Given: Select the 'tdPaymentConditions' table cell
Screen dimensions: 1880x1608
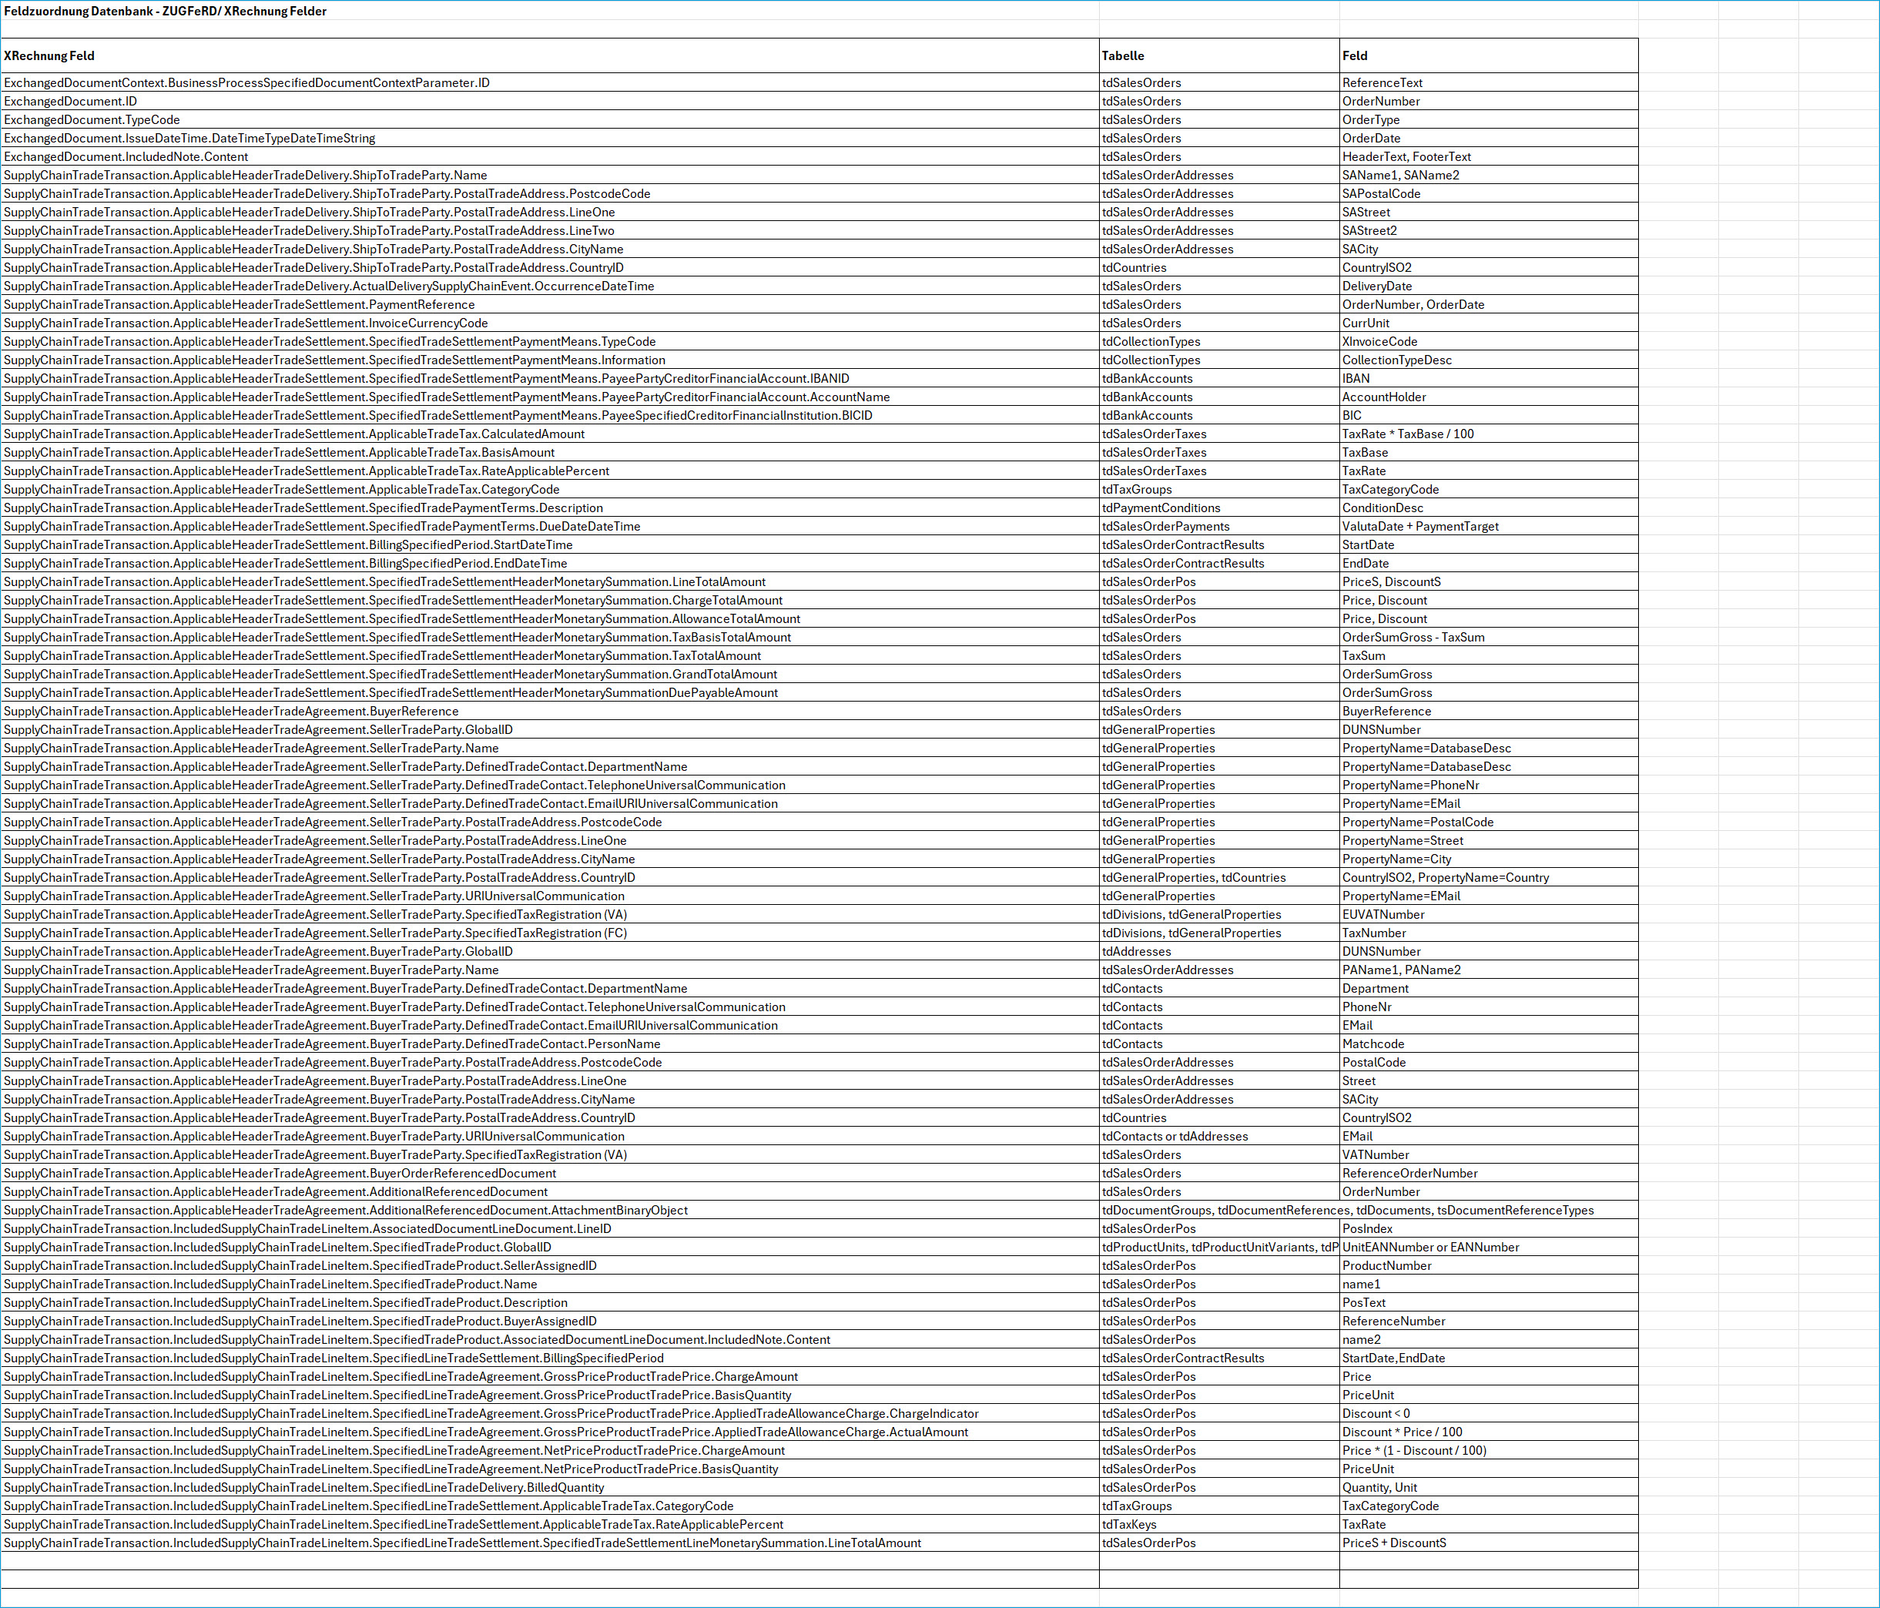Looking at the screenshot, I should click(x=1218, y=508).
